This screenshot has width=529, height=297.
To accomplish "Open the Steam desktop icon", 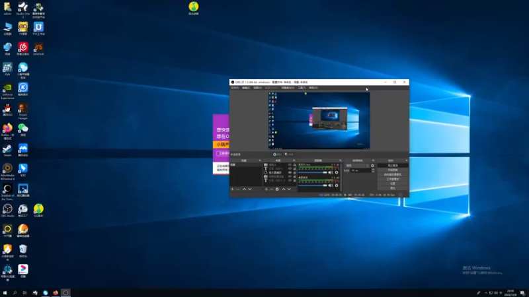I will [7, 150].
